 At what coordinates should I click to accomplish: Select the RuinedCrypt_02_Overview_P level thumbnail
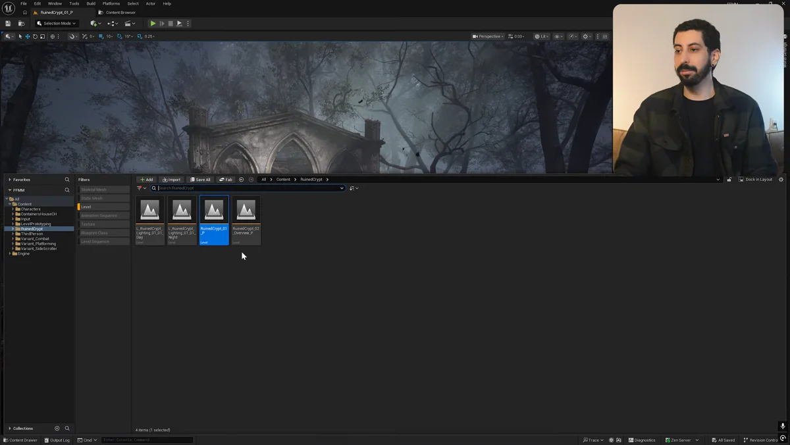click(246, 221)
